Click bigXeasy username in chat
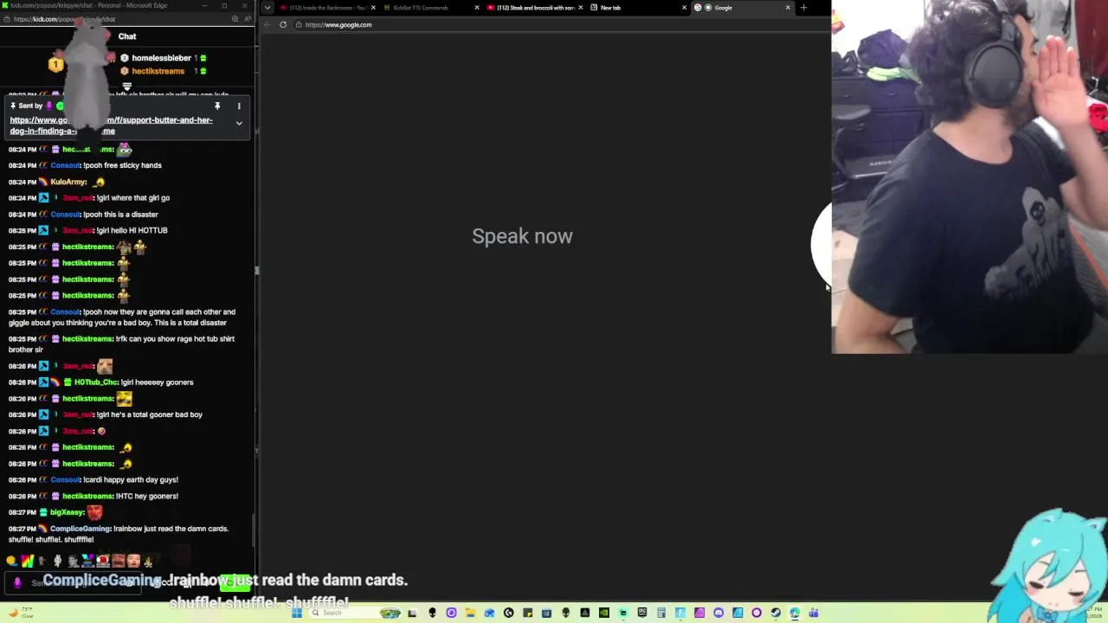Image resolution: width=1108 pixels, height=623 pixels. click(67, 512)
